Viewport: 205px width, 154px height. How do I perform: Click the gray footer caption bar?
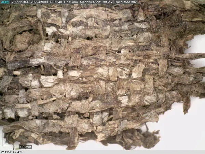point(102,152)
